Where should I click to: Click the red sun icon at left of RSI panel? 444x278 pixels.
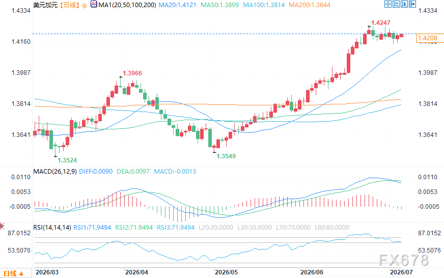click(x=2, y=226)
